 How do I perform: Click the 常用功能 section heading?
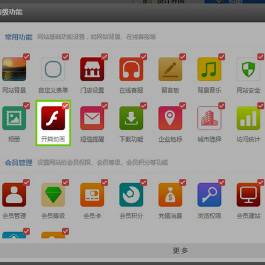coord(19,37)
